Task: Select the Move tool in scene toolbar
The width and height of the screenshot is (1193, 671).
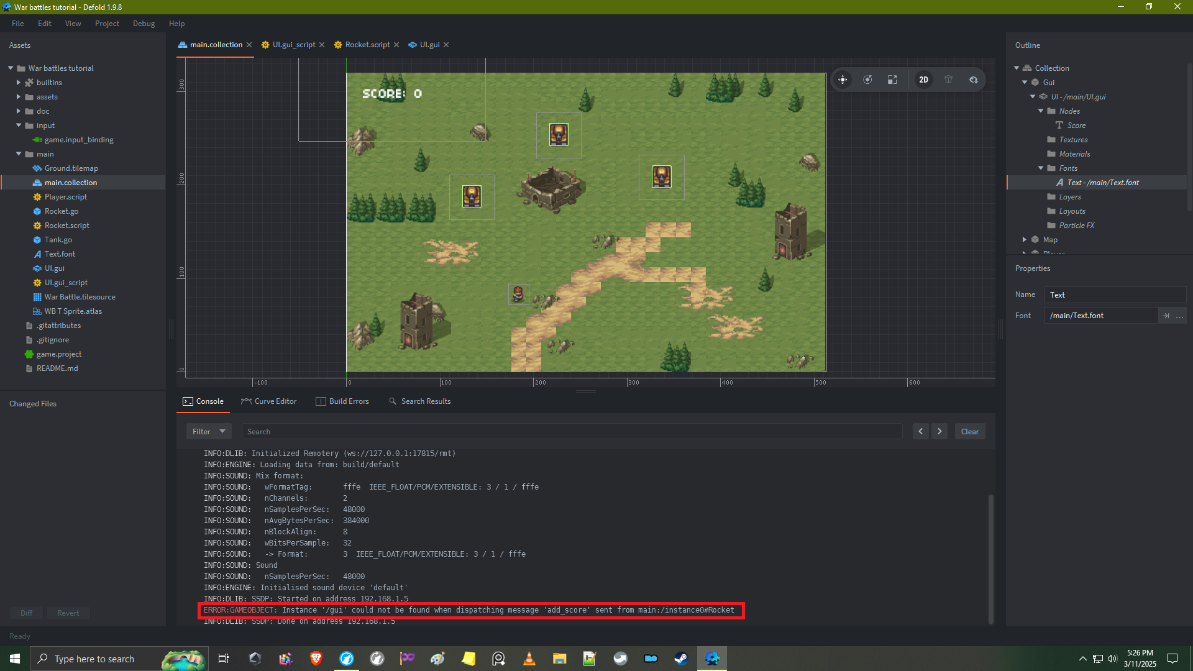Action: pos(843,80)
